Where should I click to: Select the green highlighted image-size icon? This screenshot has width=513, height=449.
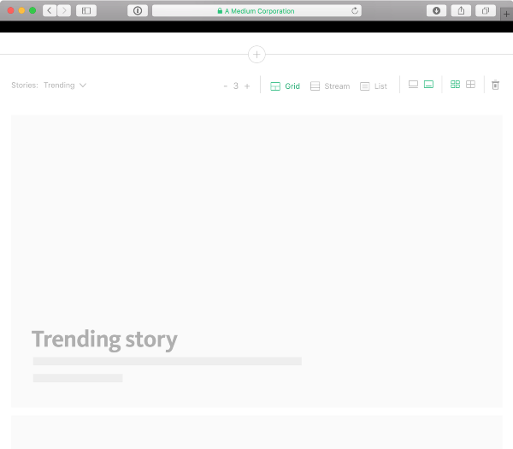(x=428, y=85)
